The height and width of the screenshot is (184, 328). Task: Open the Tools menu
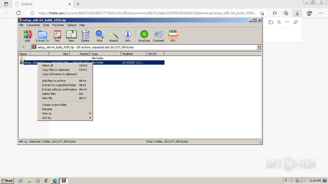pyautogui.click(x=46, y=25)
